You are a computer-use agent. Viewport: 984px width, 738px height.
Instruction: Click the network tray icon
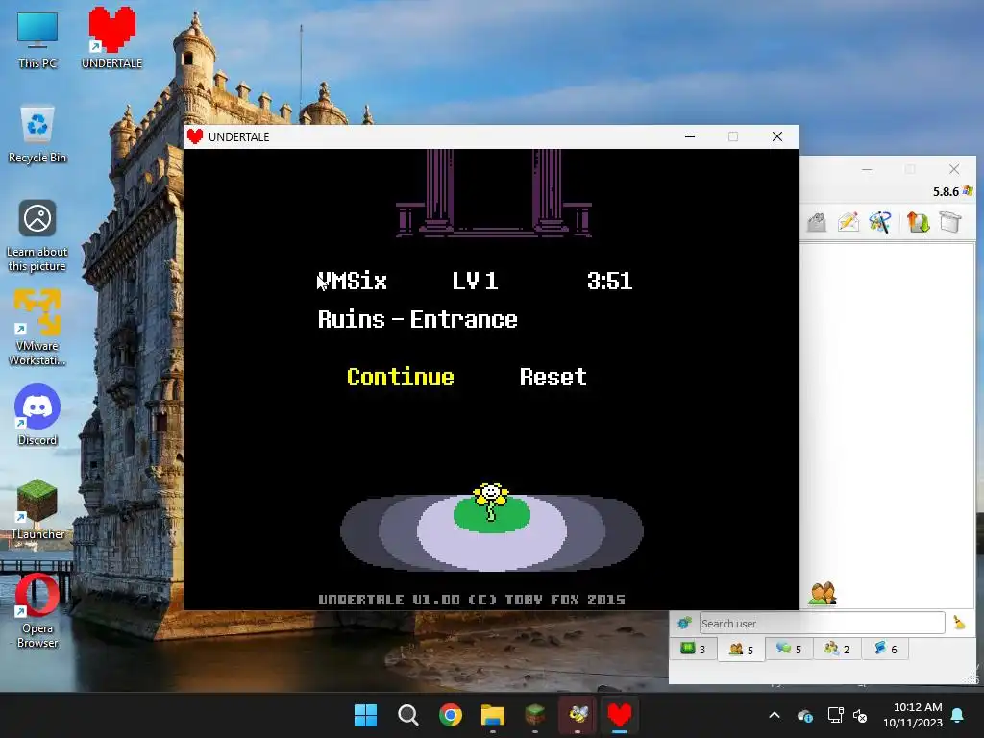[x=835, y=715]
